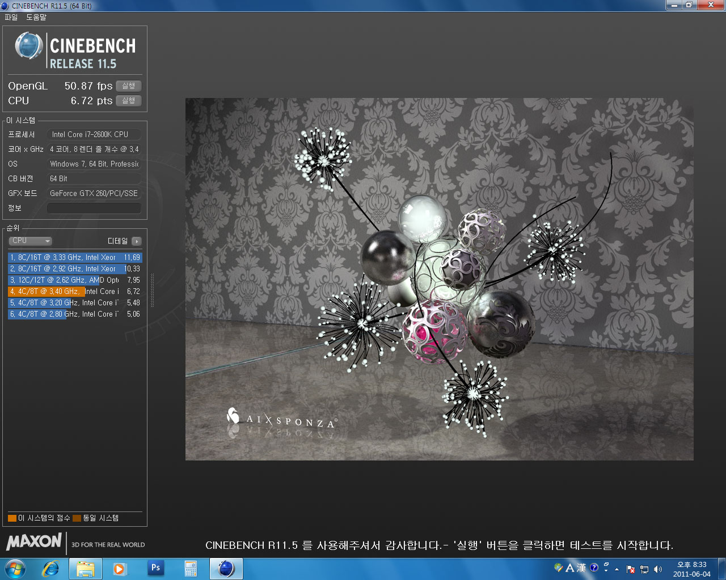
Task: Click the OpenGL score 50.87 fps
Action: (88, 86)
